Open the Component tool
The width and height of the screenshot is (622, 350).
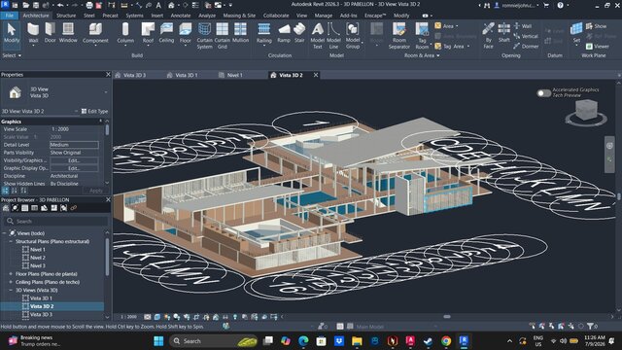95,33
